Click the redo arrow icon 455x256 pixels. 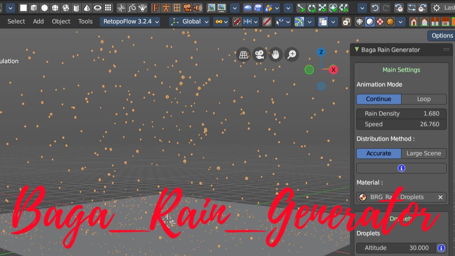pos(386,8)
